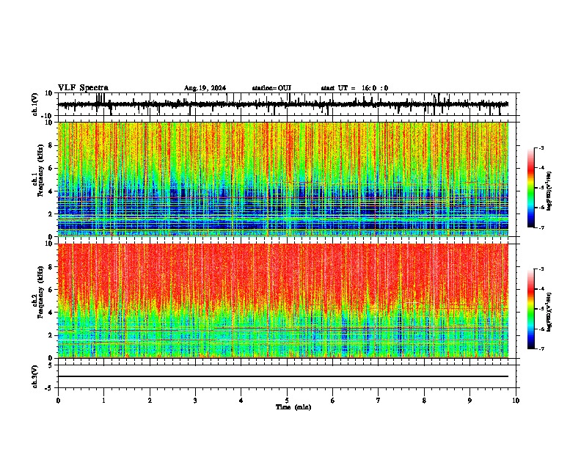This screenshot has width=581, height=449.
Task: Click the date text 'Aug.19, 2024'
Action: click(205, 88)
